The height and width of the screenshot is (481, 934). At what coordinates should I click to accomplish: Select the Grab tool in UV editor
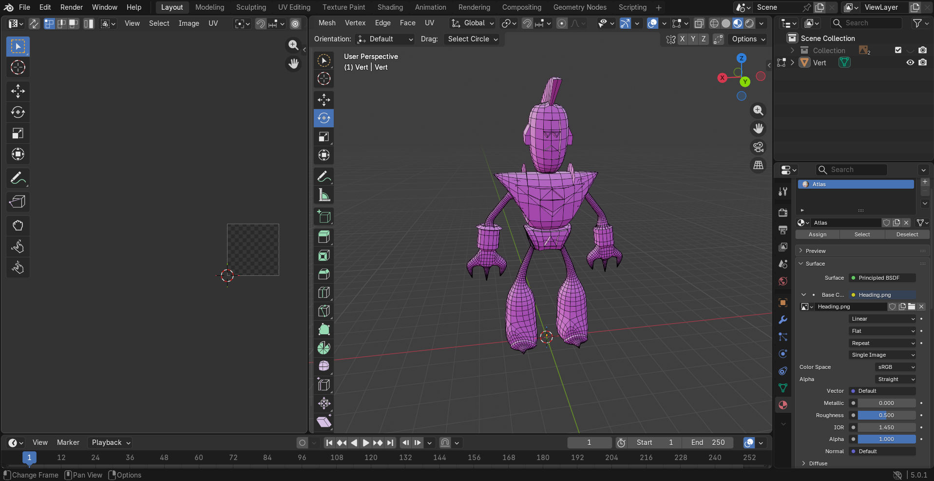[18, 225]
